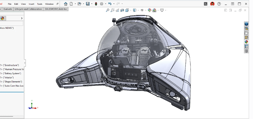The width and height of the screenshot is (253, 119).
Task: Open File Explorer folder task pane tab
Action: click(246, 33)
